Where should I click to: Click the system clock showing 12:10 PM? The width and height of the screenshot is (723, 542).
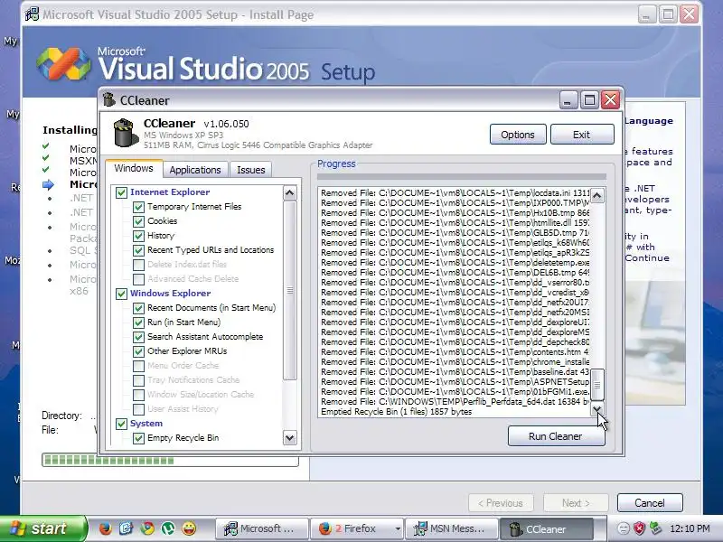(690, 528)
